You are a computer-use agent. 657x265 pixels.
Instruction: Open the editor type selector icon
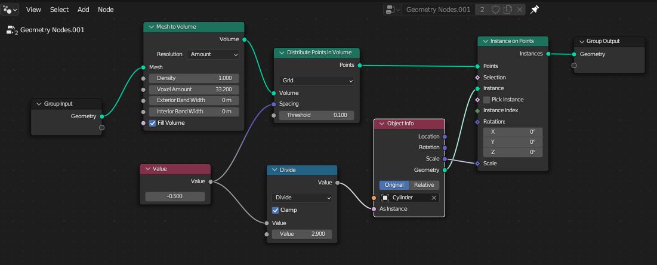coord(9,9)
